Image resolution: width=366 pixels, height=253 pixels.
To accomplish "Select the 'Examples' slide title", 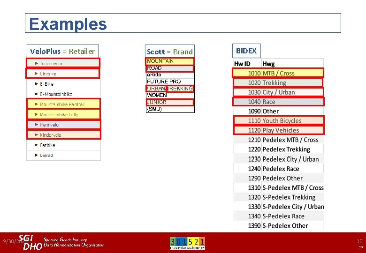I will 68,24.
